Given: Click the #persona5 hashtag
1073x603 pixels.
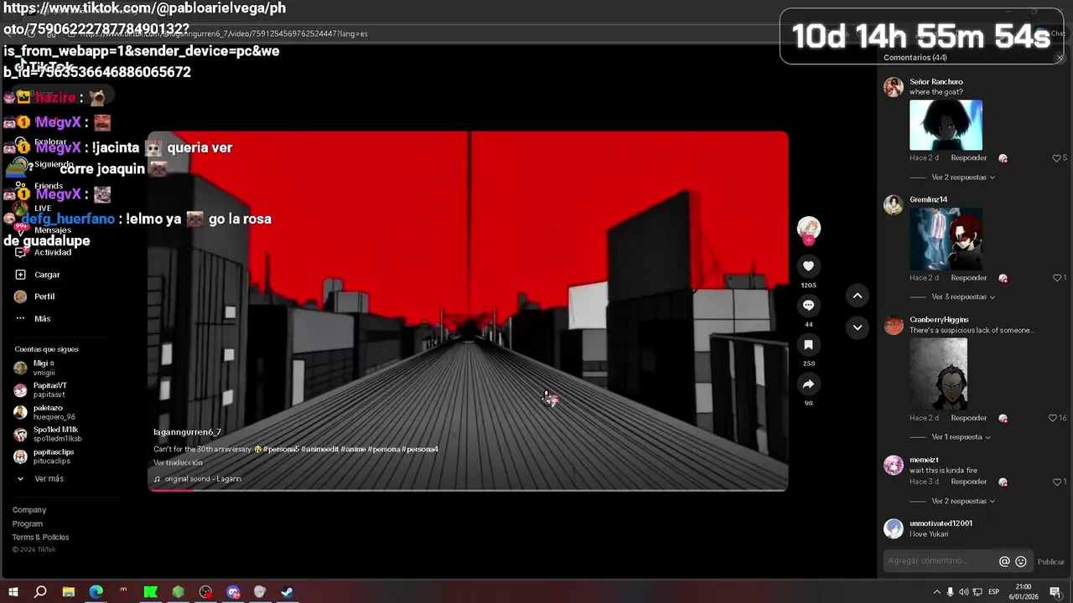Looking at the screenshot, I should [282, 450].
